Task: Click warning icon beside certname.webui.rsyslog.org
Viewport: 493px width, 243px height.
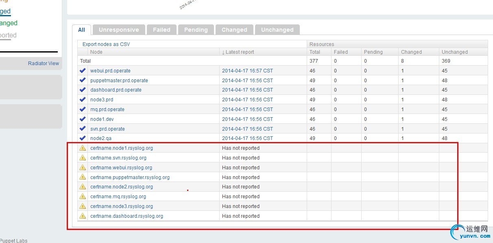Action: [x=83, y=167]
